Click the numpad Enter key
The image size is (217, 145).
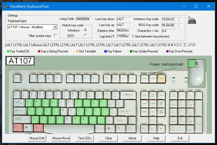click(199, 124)
